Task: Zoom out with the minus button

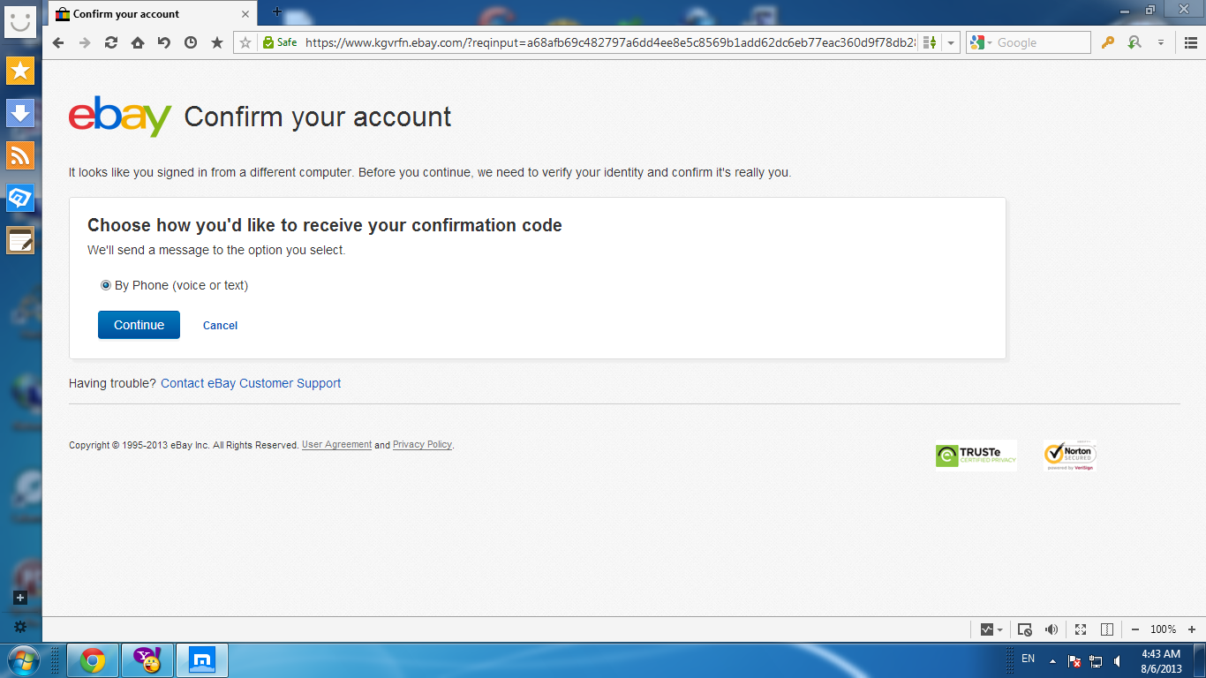Action: point(1135,629)
